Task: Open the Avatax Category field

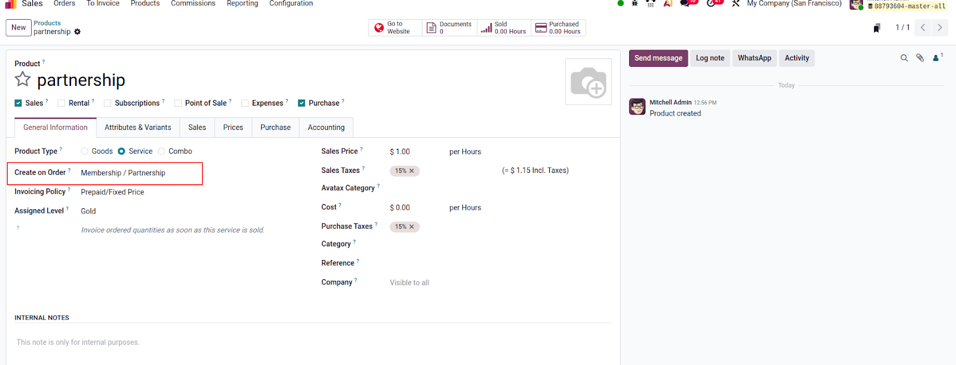Action: click(442, 188)
